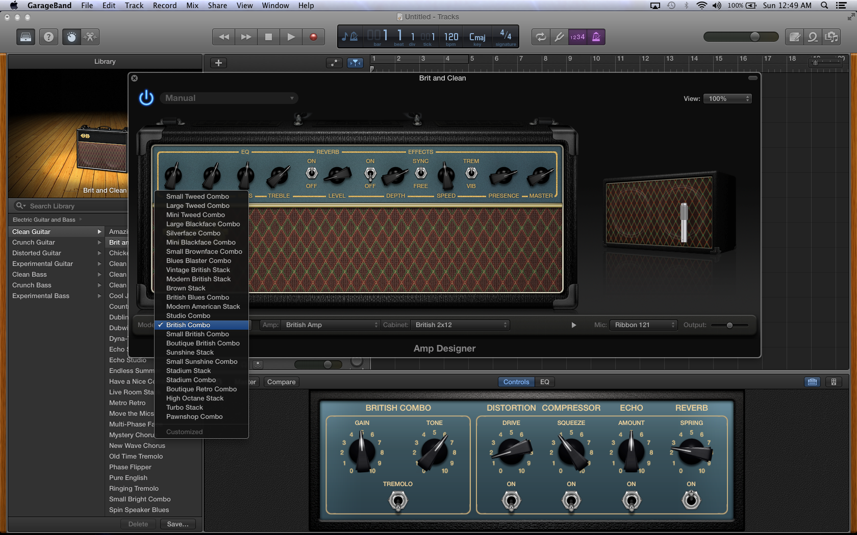Adjust the amp Output slider
Viewport: 857px width, 535px height.
729,325
